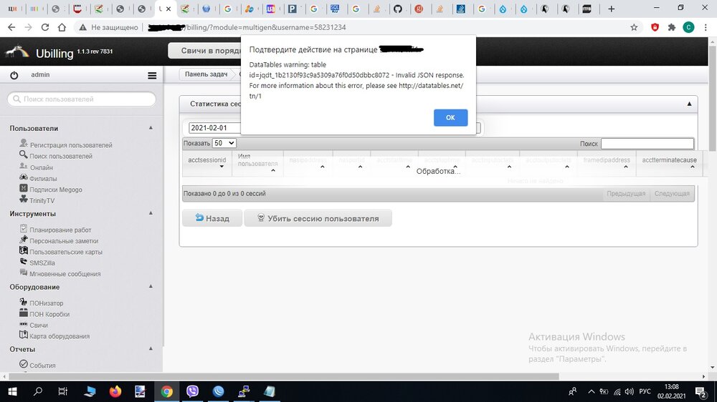
Task: Click the admin power logout icon
Action: click(x=14, y=75)
